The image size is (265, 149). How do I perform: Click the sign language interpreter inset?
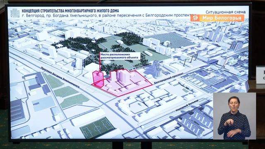[234, 116]
